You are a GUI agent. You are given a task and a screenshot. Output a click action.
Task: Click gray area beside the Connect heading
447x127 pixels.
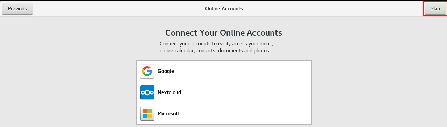[x=350, y=33]
